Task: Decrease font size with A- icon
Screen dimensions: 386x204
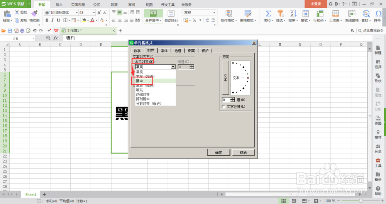Action: pos(105,13)
